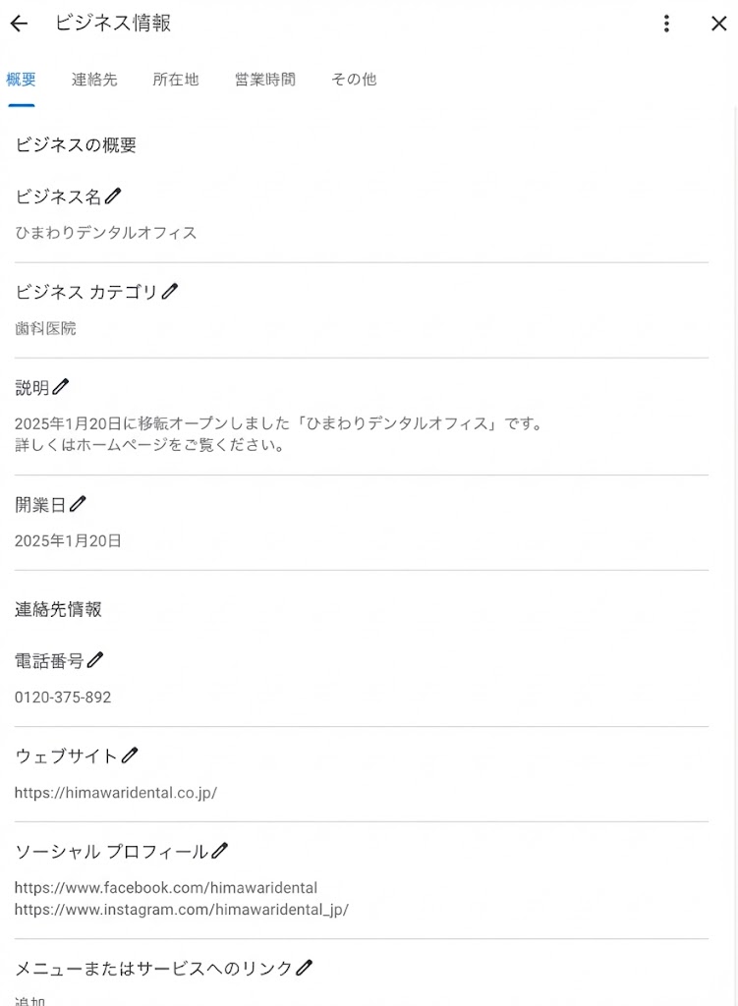The height and width of the screenshot is (1006, 738).
Task: Edit 電話番号 using pencil icon
Action: point(95,660)
